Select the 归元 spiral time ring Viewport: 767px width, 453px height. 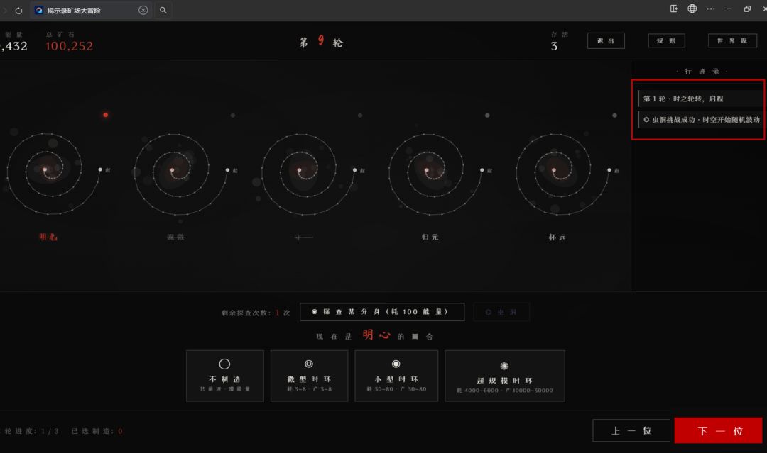(x=435, y=173)
